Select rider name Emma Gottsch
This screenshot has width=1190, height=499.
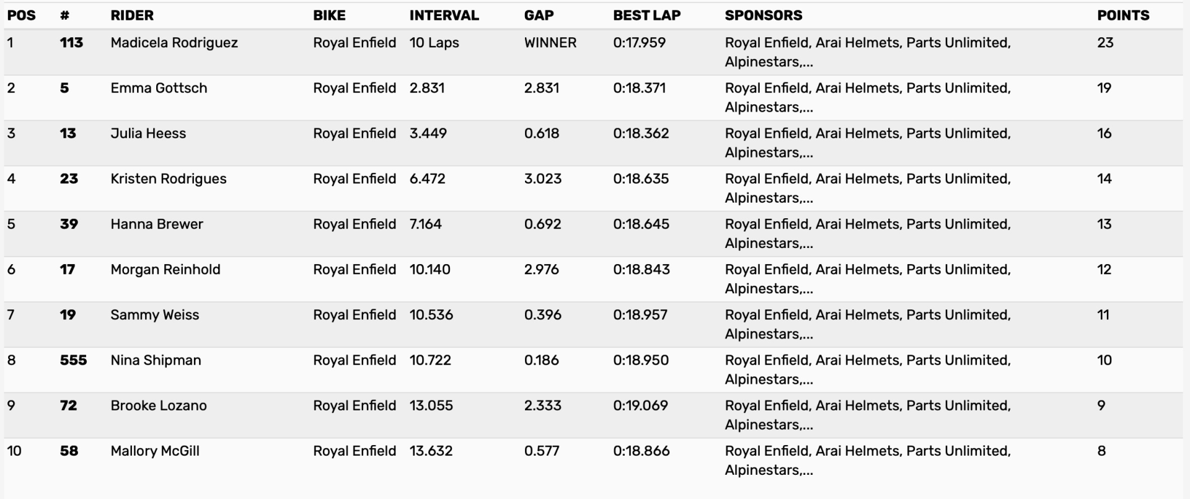(159, 88)
